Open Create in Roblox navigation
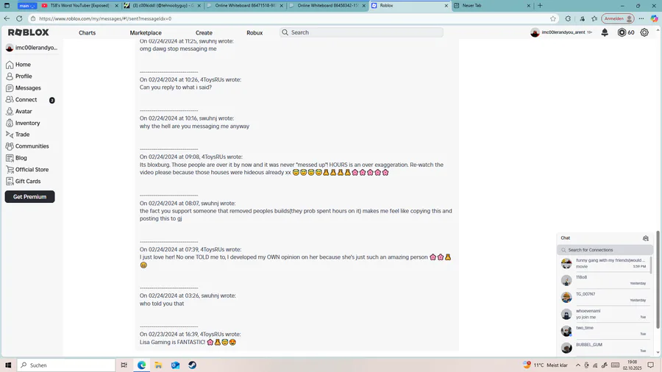Viewport: 662px width, 372px height. tap(204, 32)
